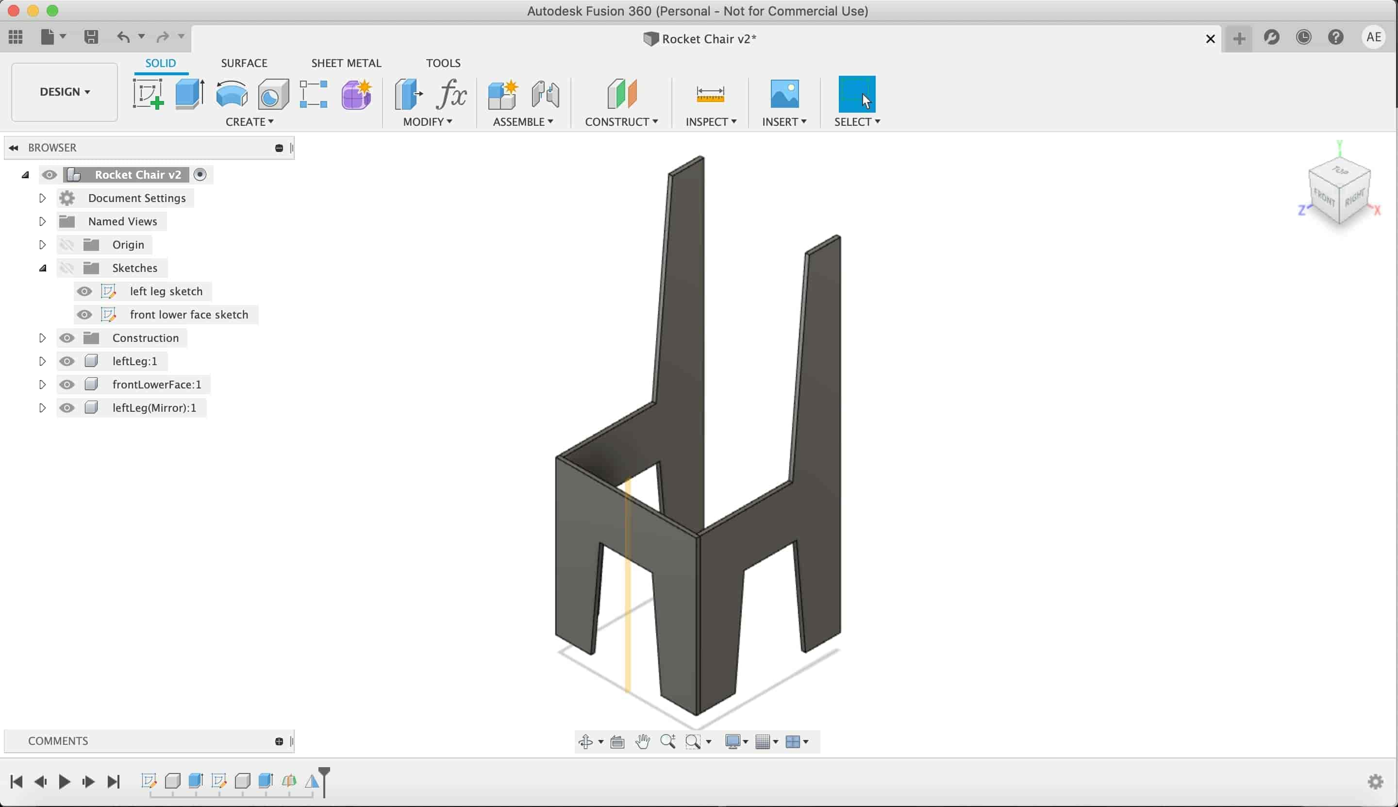This screenshot has height=807, width=1398.
Task: Expand the leftLeg(Mirror):1 component
Action: pos(42,407)
